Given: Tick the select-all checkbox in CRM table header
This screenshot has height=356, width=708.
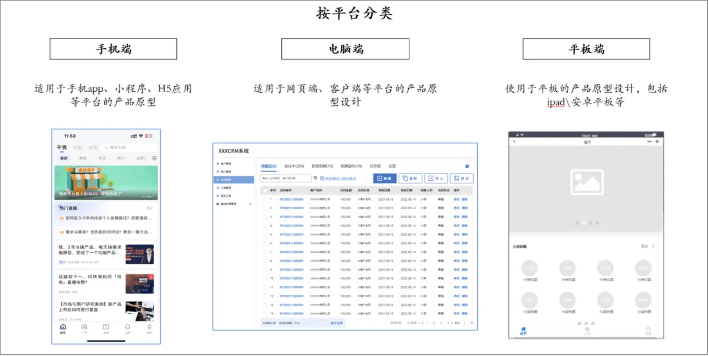Looking at the screenshot, I should click(x=265, y=191).
